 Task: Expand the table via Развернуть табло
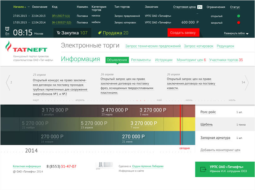pos(236,33)
